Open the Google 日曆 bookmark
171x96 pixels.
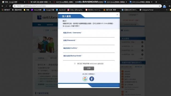point(49,10)
